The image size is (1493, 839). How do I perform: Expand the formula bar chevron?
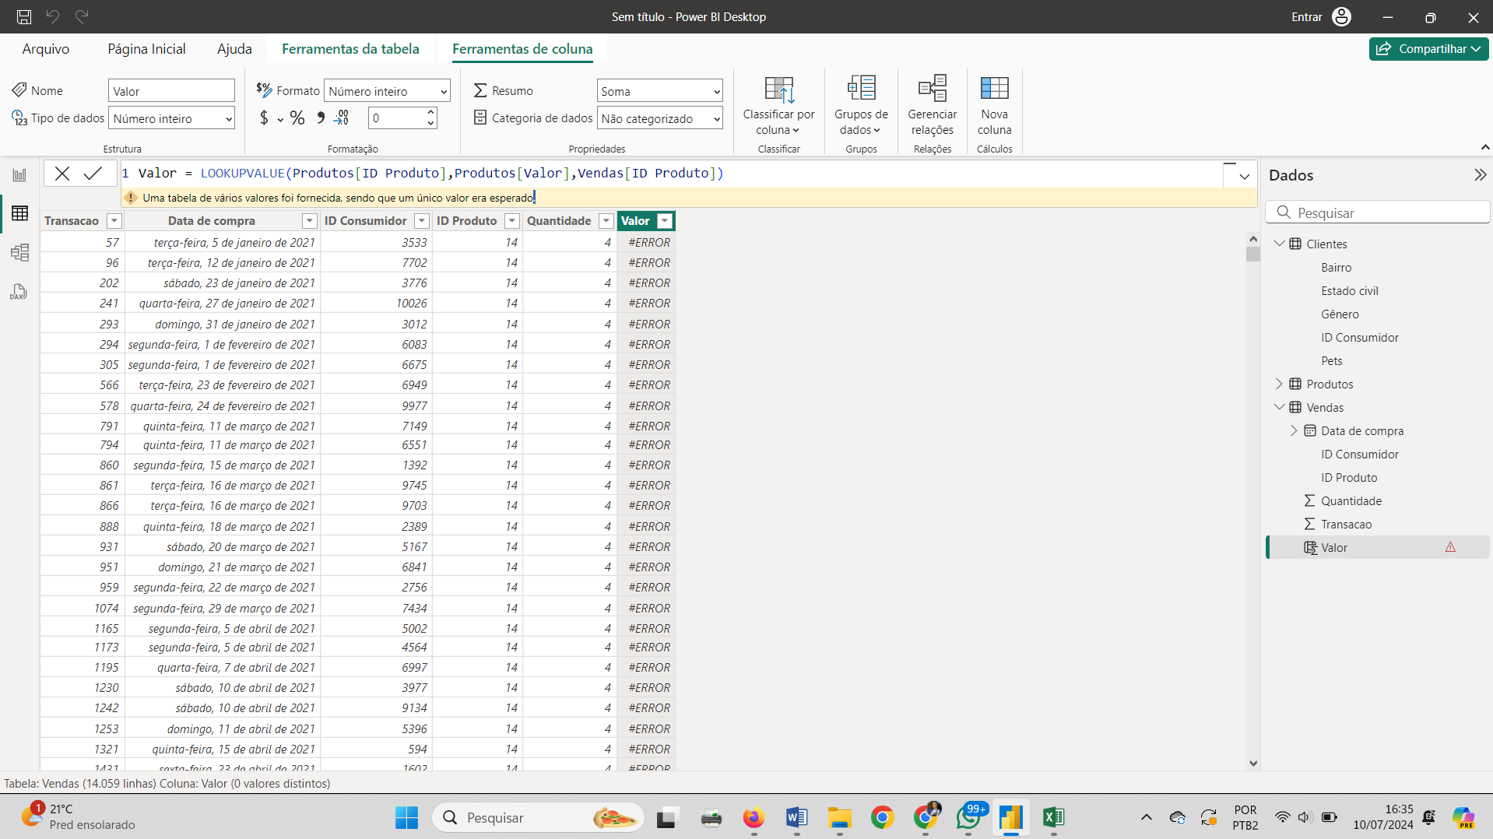[x=1244, y=177]
